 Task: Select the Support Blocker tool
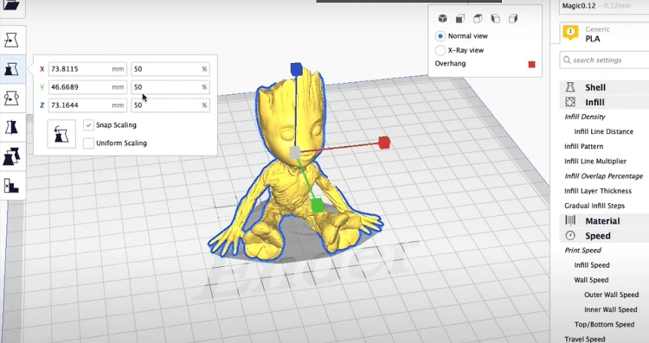[11, 186]
